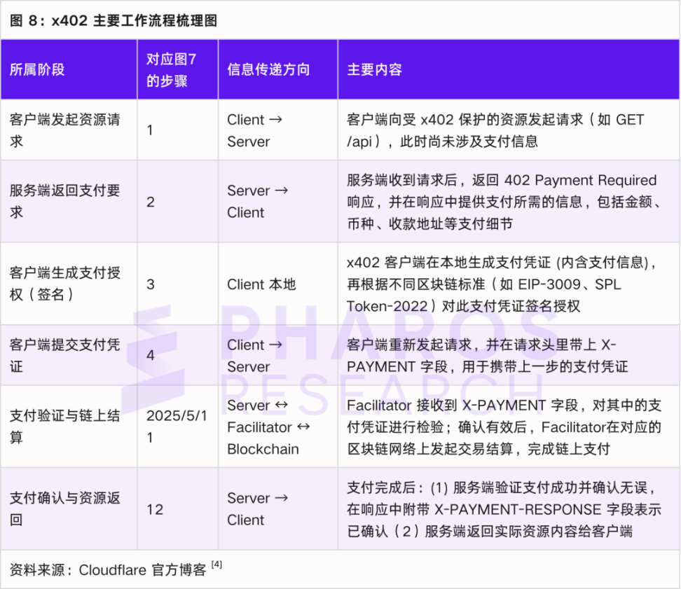This screenshot has width=681, height=589.
Task: Click the 客户端提交支付凭证 stage cell
Action: 64,355
